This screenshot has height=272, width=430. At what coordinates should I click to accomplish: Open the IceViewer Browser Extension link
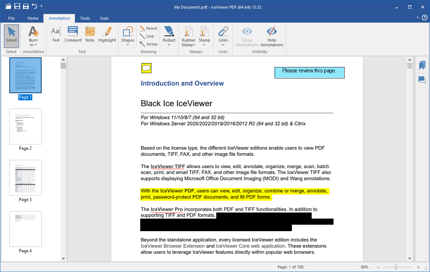pos(173,246)
